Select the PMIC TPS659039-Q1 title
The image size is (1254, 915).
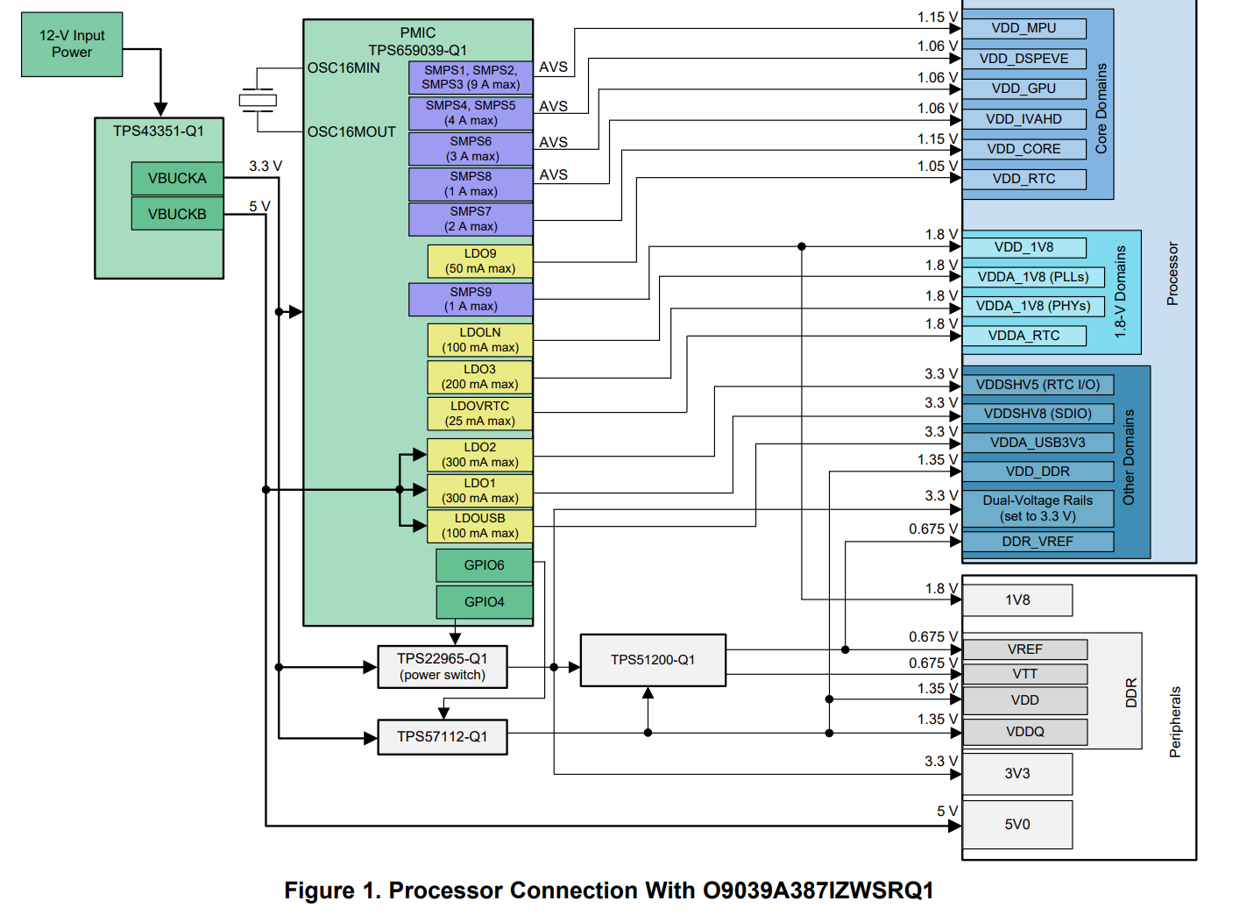[418, 41]
